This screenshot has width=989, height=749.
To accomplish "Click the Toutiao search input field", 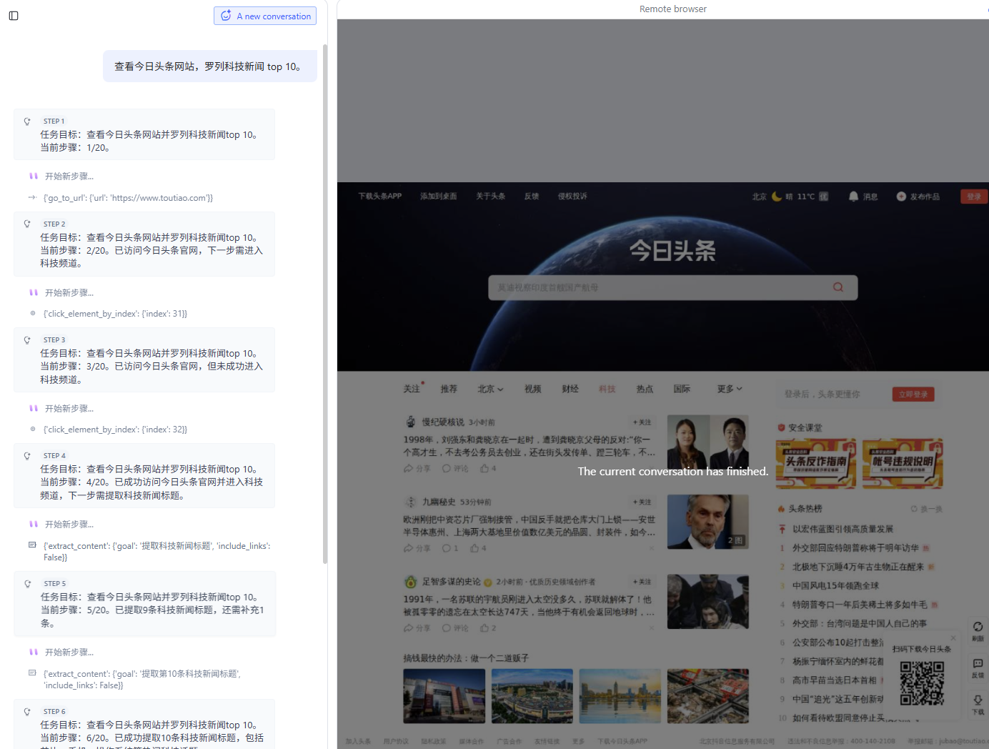I will click(657, 287).
